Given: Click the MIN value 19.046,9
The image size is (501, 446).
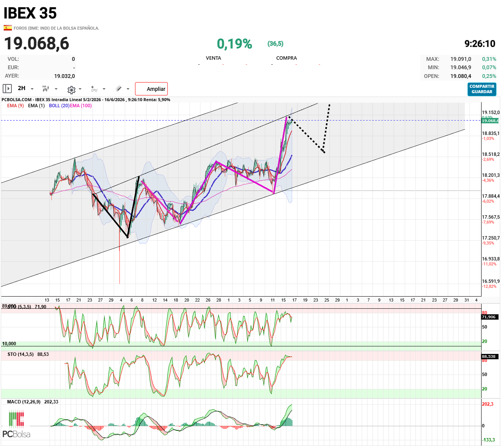Looking at the screenshot, I should click(461, 67).
